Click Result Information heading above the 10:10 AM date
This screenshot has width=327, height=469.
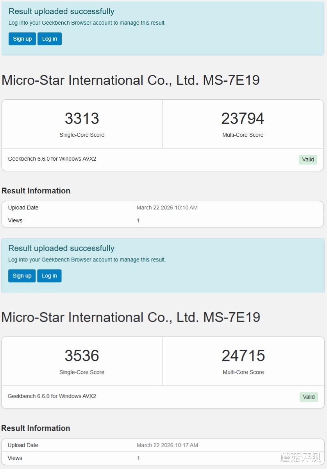pos(36,191)
